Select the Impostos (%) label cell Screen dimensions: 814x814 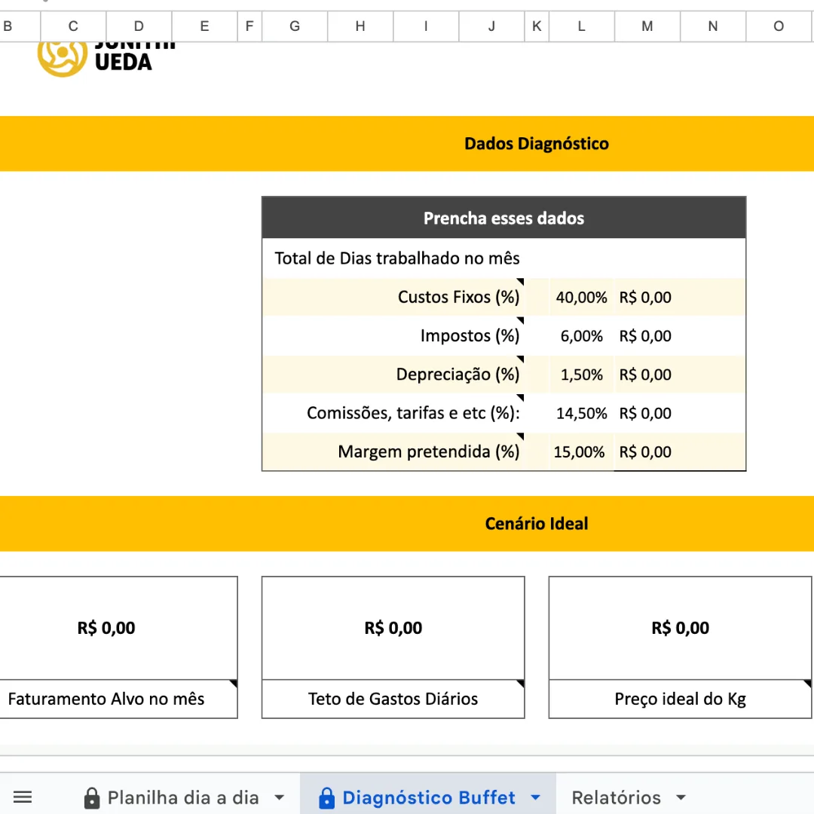click(x=393, y=335)
